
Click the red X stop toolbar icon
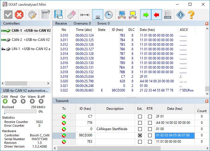(19, 15)
